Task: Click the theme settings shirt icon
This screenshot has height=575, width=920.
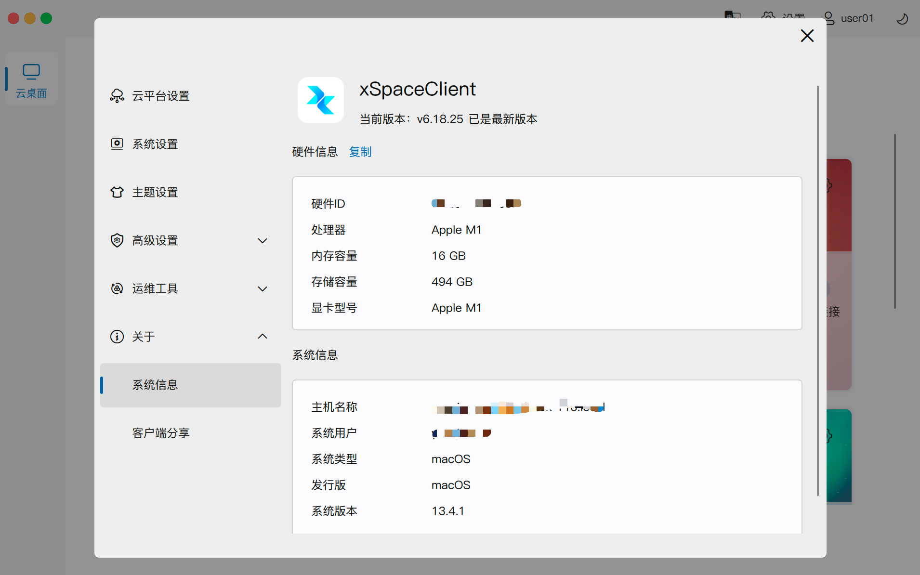Action: (117, 192)
